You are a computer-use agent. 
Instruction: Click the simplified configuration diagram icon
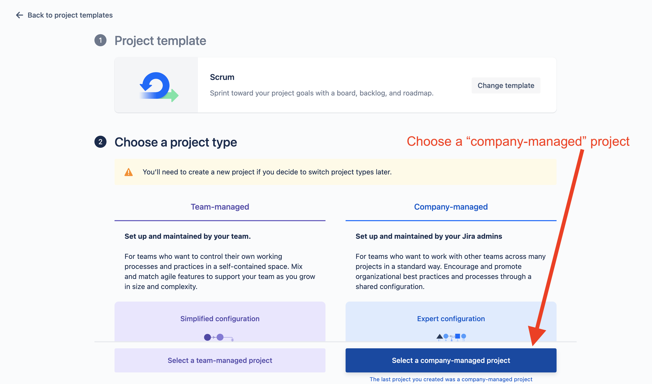click(x=220, y=336)
